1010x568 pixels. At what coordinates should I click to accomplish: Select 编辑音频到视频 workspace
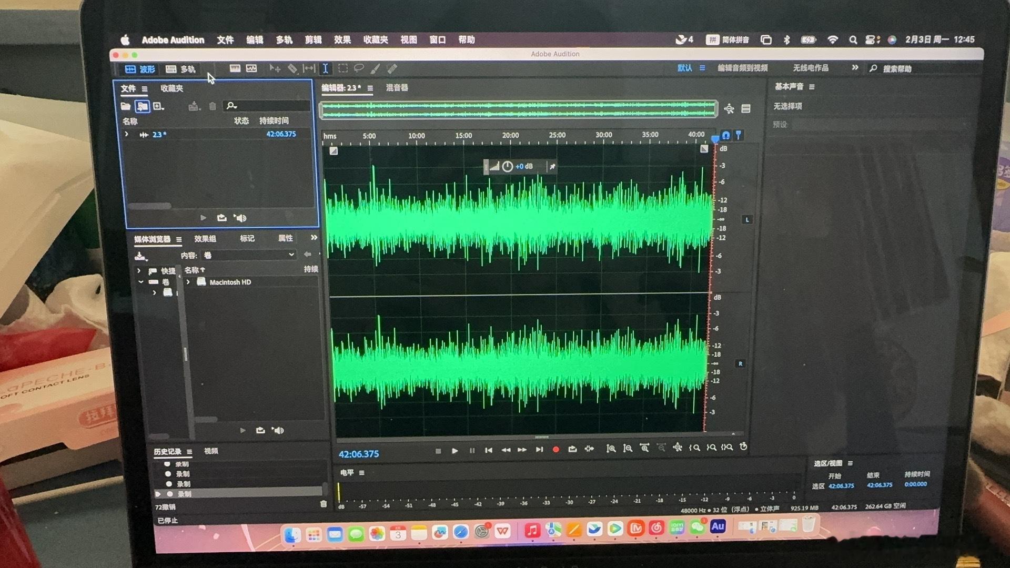pyautogui.click(x=742, y=68)
